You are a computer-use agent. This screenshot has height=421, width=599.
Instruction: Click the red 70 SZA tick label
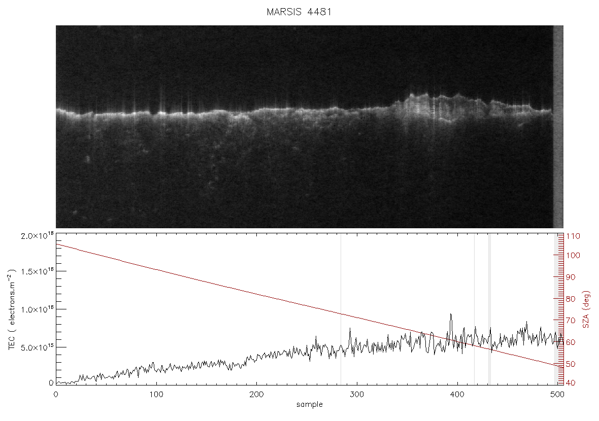pyautogui.click(x=571, y=320)
